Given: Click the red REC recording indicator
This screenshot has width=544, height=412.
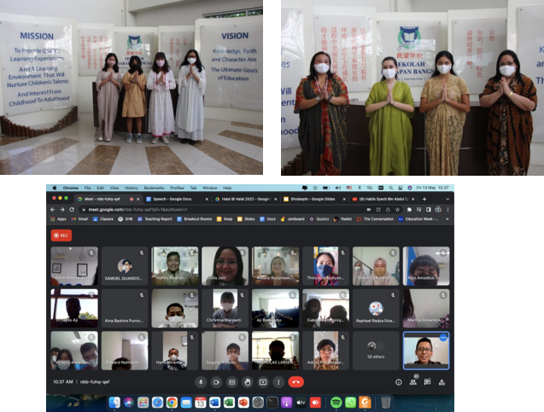Looking at the screenshot, I should coord(61,235).
